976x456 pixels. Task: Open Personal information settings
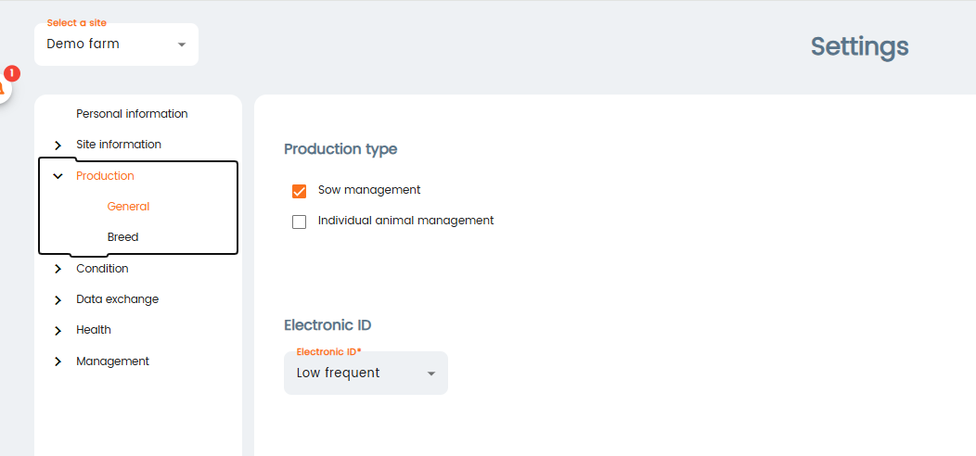[132, 114]
